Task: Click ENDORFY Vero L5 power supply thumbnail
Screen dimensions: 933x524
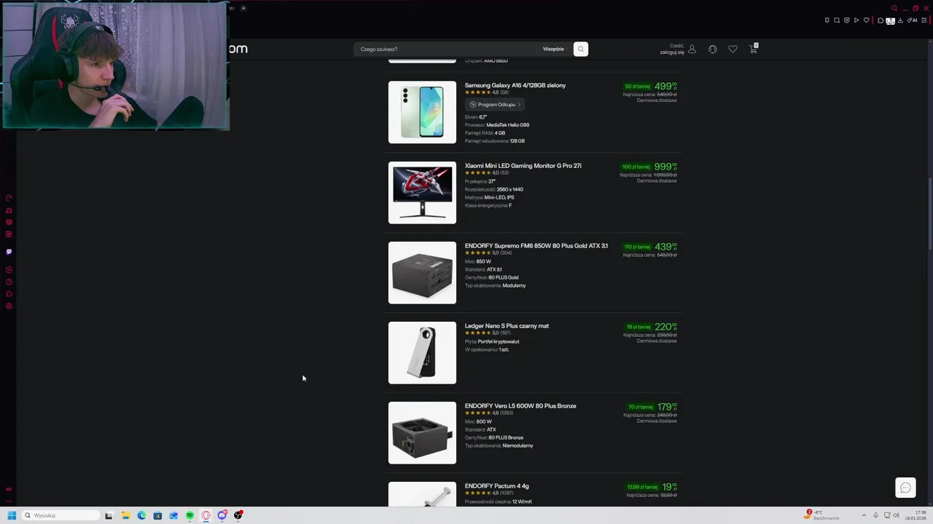Action: click(x=422, y=432)
